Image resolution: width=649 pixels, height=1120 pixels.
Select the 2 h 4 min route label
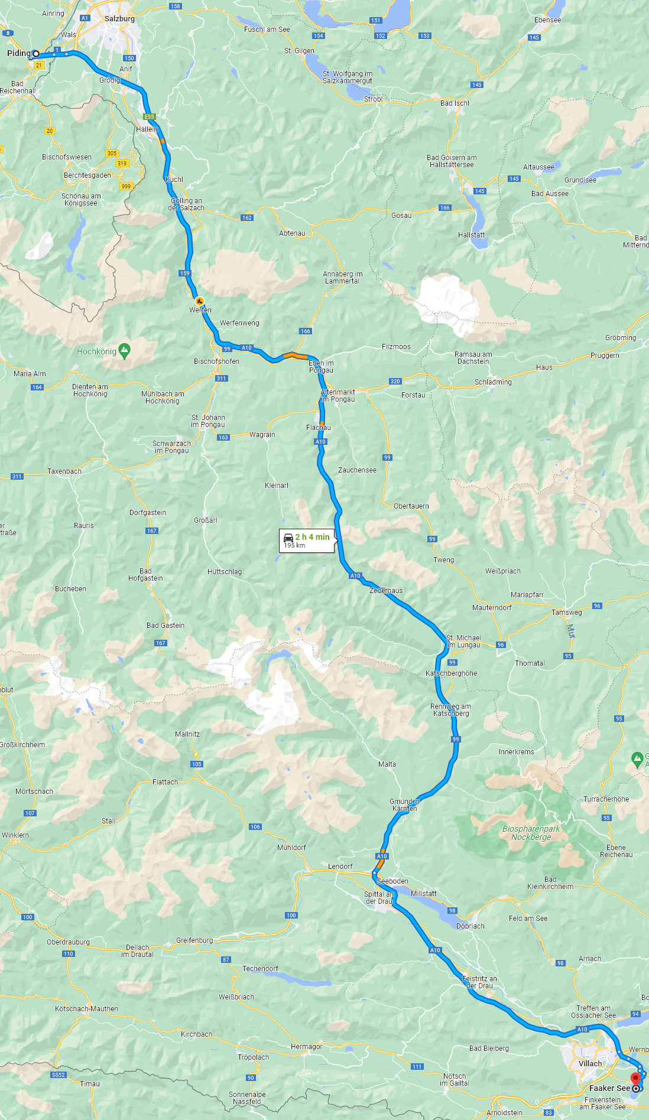click(x=313, y=537)
